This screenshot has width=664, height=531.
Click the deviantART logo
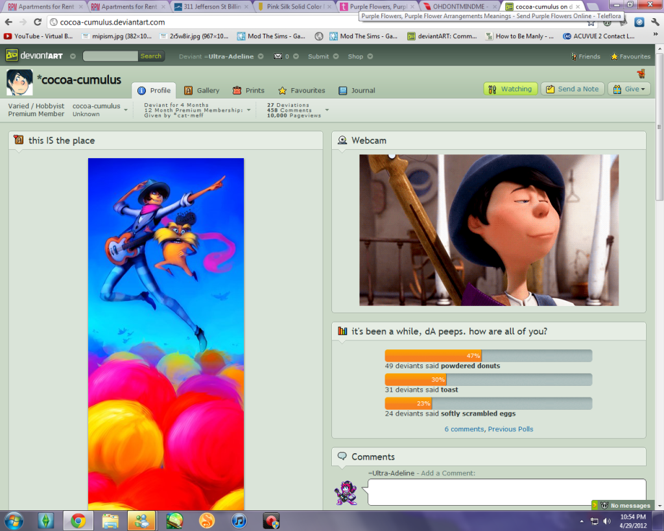coord(34,56)
